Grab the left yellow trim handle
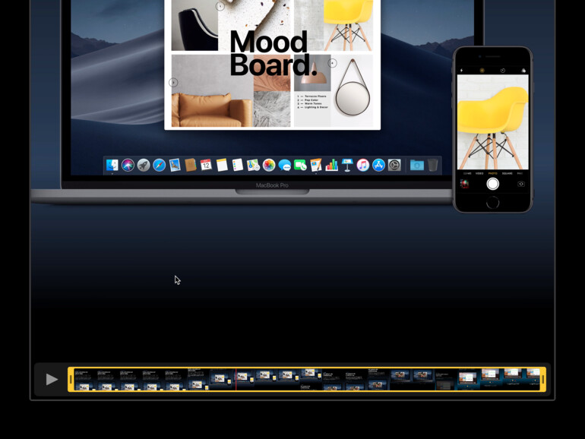 click(71, 379)
